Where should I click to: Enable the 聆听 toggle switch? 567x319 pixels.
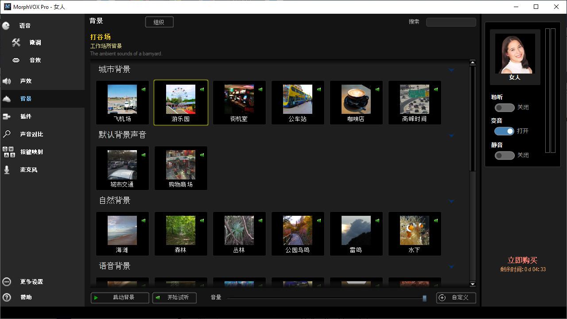[505, 107]
